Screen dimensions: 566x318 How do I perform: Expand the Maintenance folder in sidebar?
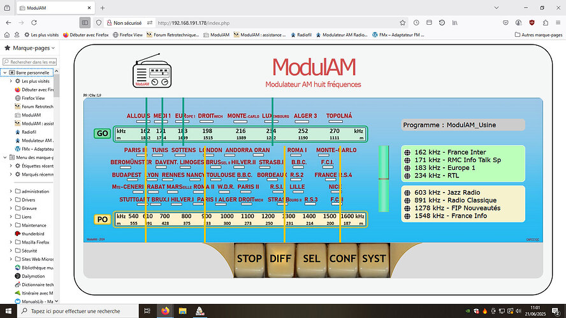tap(11, 225)
